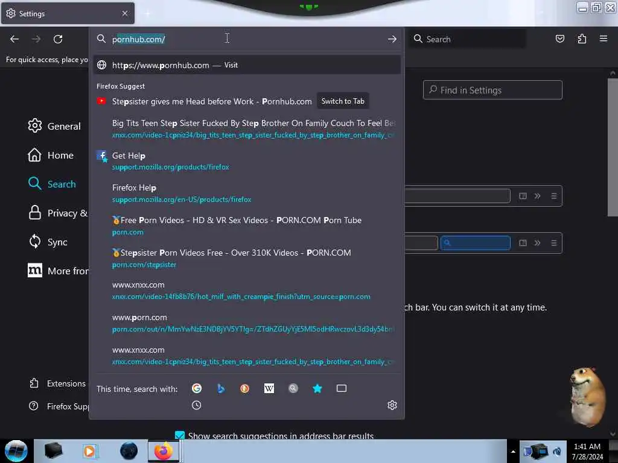This screenshot has width=618, height=463.
Task: Click the go arrow in the address bar
Action: [x=392, y=39]
